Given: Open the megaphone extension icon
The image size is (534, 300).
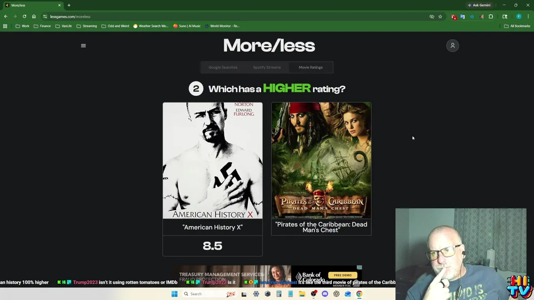Looking at the screenshot, I should tap(481, 17).
